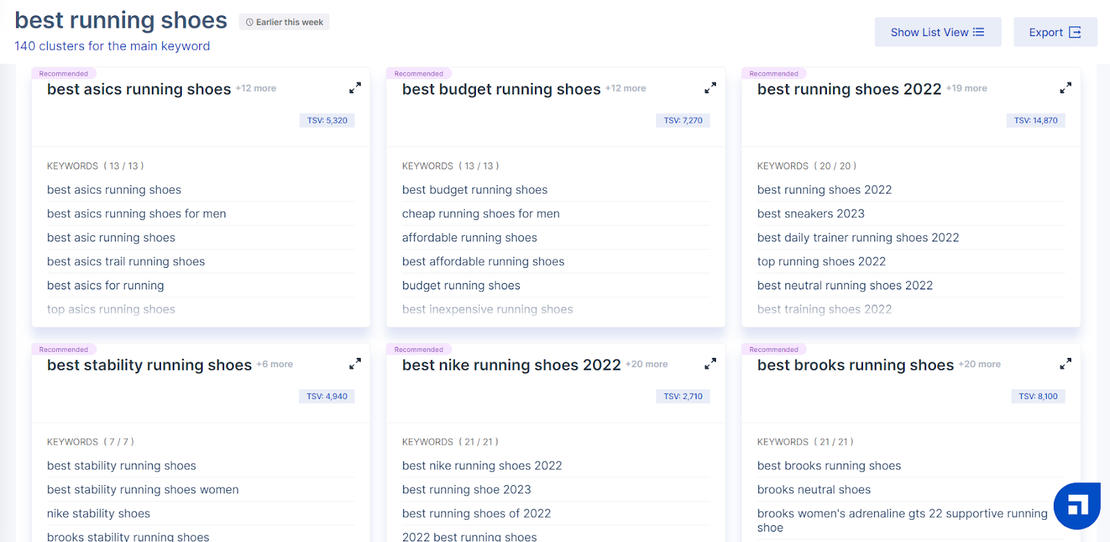Select keyword best sneakers 2023
Viewport: 1110px width, 542px height.
(811, 214)
